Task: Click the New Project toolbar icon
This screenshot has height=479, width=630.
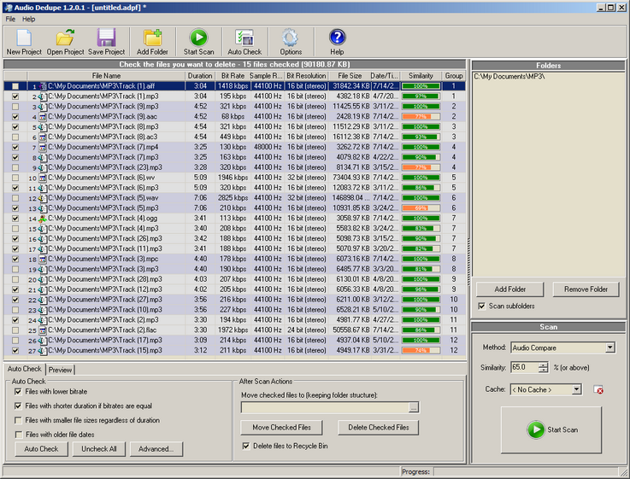Action: coord(24,38)
